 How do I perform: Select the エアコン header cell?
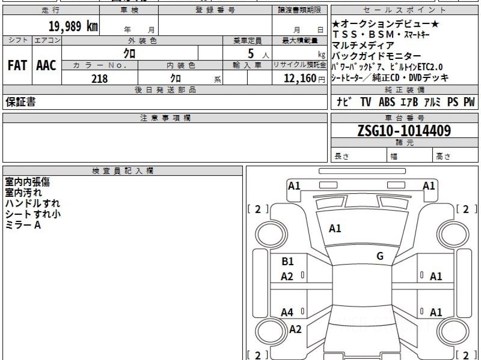coord(47,40)
